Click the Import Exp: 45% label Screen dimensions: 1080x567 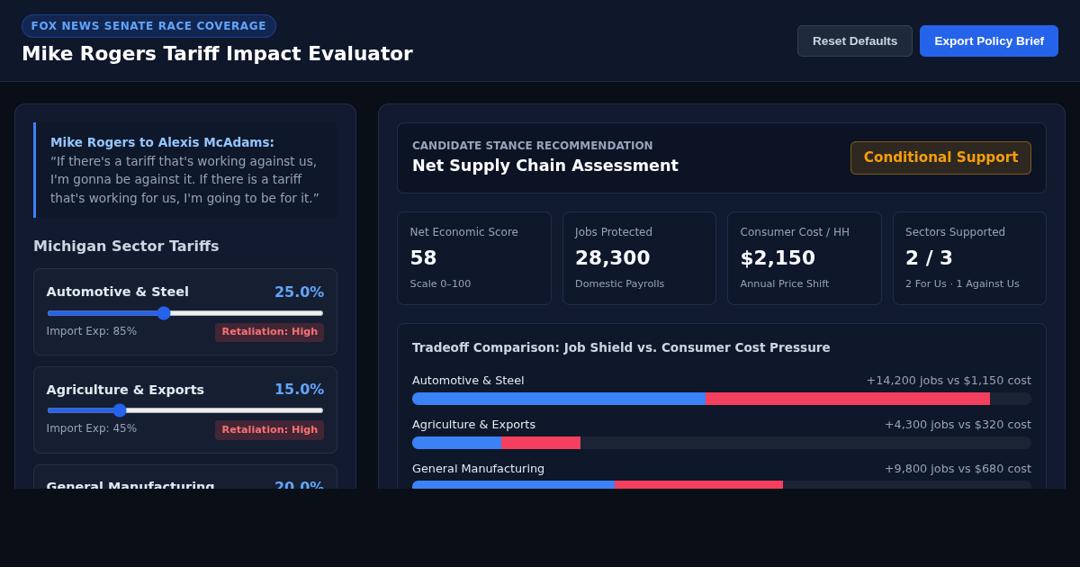click(x=92, y=428)
